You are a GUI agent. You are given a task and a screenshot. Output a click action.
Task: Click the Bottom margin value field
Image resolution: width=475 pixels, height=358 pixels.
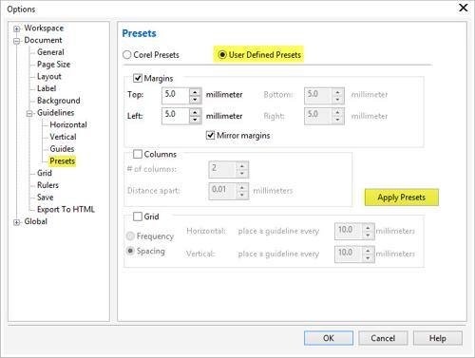[x=318, y=96]
